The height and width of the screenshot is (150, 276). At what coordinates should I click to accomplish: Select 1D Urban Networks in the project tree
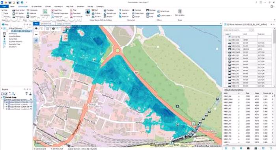[15, 41]
